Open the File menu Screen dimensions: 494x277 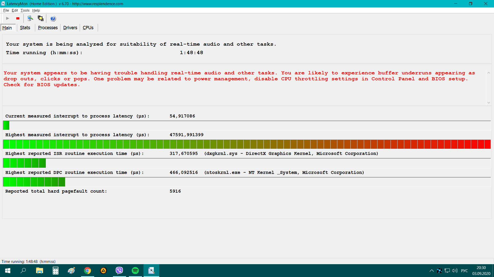(6, 10)
